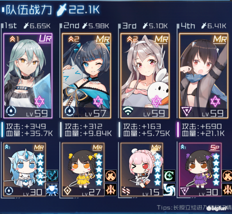Screen dimensions: 232x214
Task: Select the 4th slot dark-haired MR character
Action: (203, 76)
